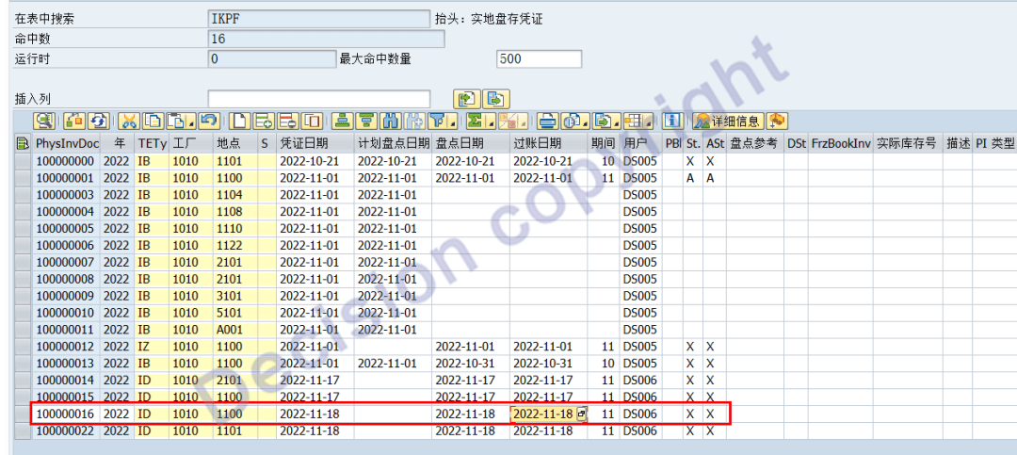
Task: Expand the layout options dropdown arrow
Action: [x=649, y=123]
